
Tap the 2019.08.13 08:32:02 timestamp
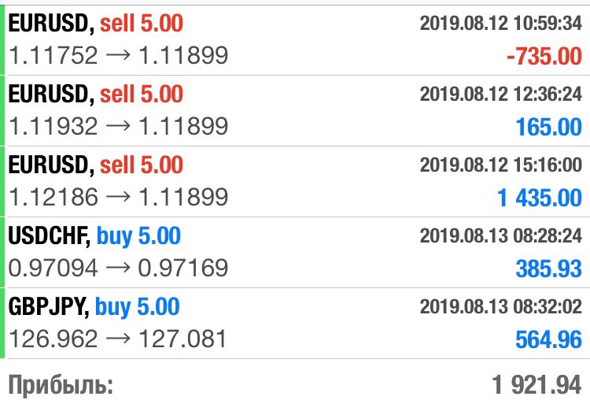click(x=501, y=306)
